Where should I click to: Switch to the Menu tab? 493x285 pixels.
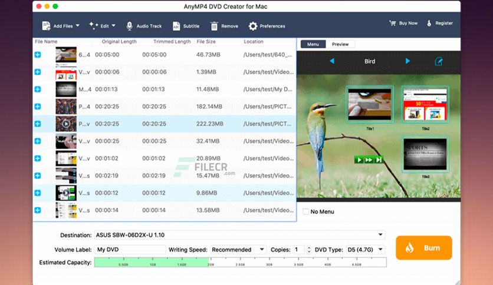313,44
